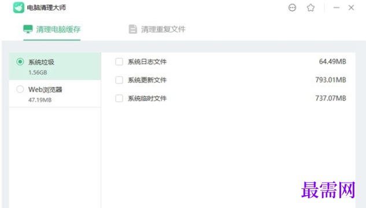The height and width of the screenshot is (208, 366).
Task: Click the document icon for duplicate files
Action: point(133,29)
